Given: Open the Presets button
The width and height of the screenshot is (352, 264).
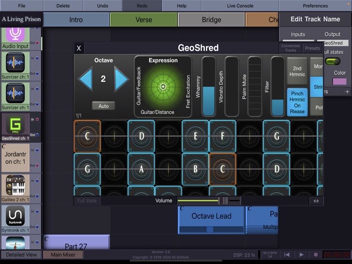Looking at the screenshot, I should click(x=312, y=48).
